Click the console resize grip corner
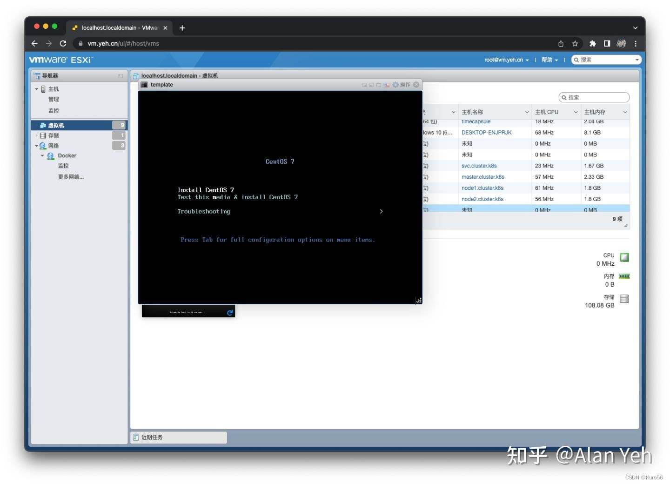This screenshot has width=670, height=484. point(419,301)
